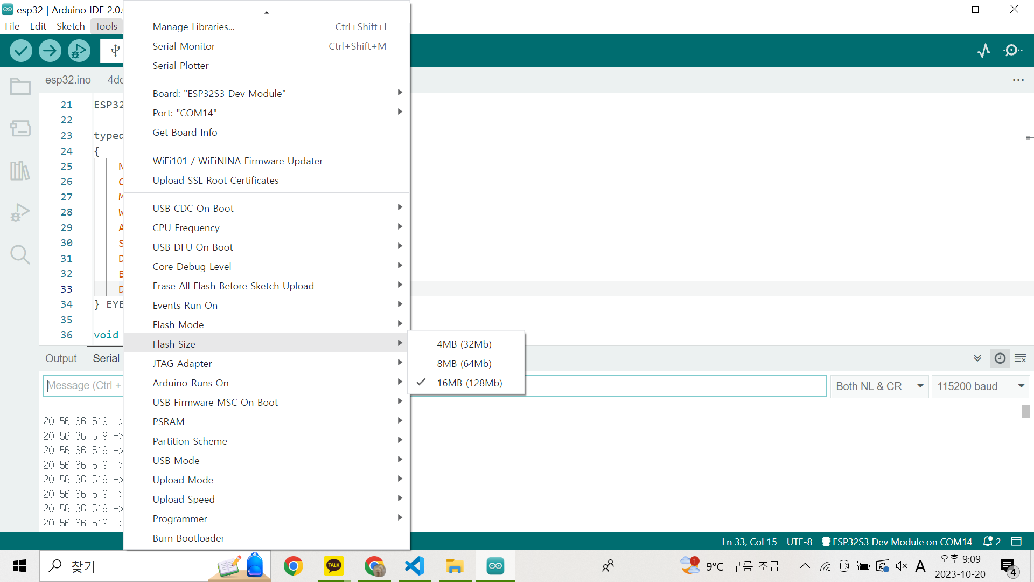1034x582 pixels.
Task: Choose Manage Libraries... from Tools menu
Action: point(267,26)
